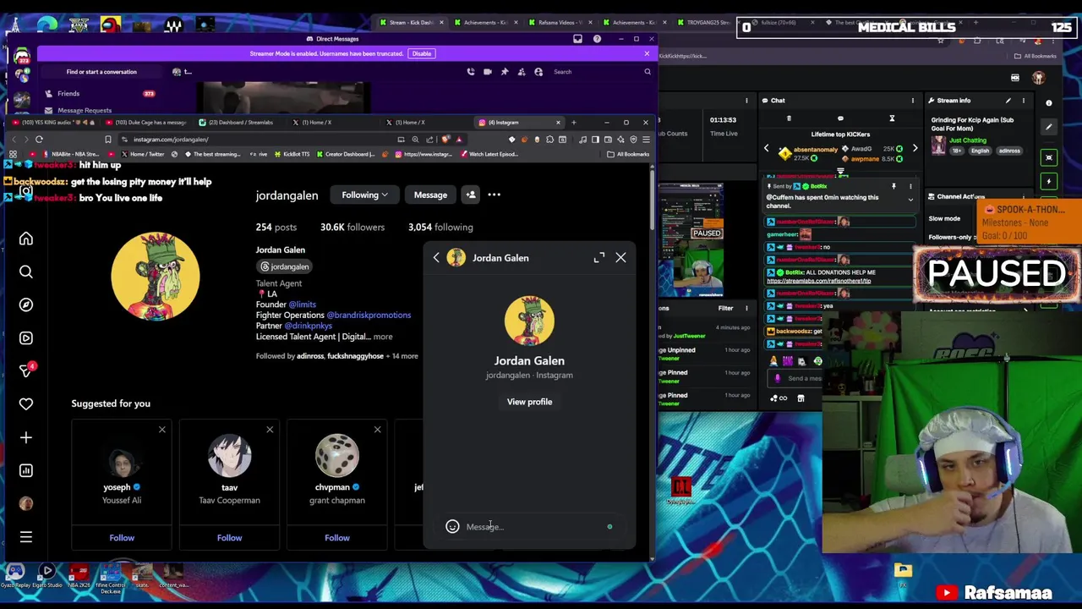Click lightning bolt icon in Kick sidebar

point(1049,181)
